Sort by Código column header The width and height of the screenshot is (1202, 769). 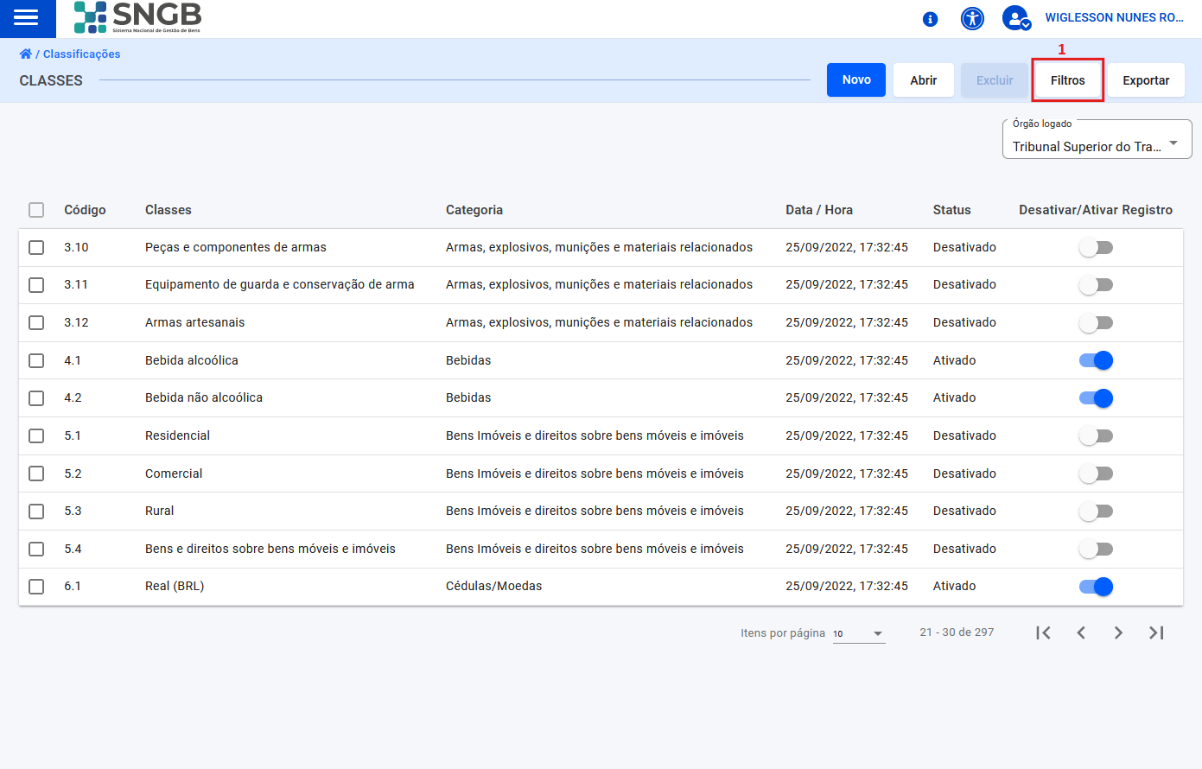[85, 210]
